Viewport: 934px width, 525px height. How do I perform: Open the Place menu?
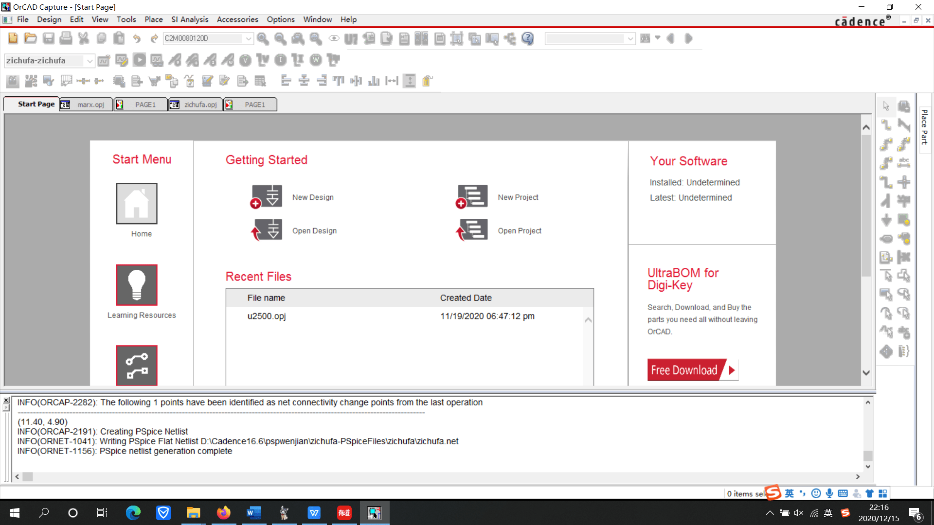(x=154, y=19)
